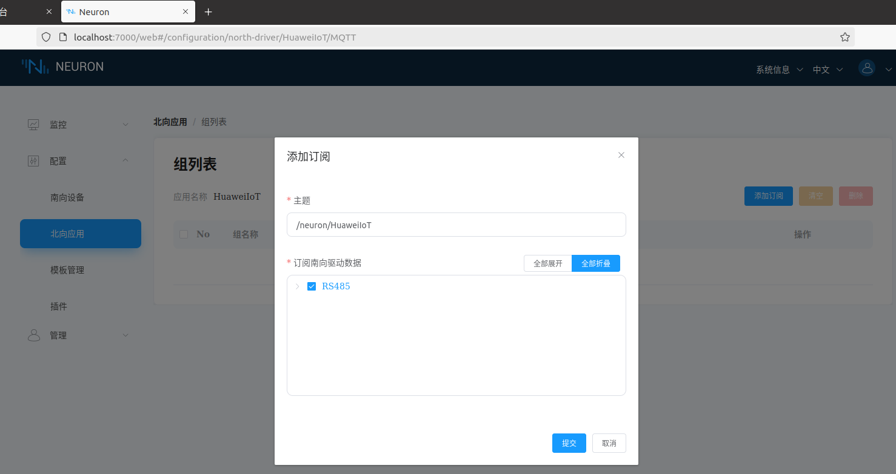Click the page info icon beside URL
This screenshot has width=896, height=474.
pos(62,37)
